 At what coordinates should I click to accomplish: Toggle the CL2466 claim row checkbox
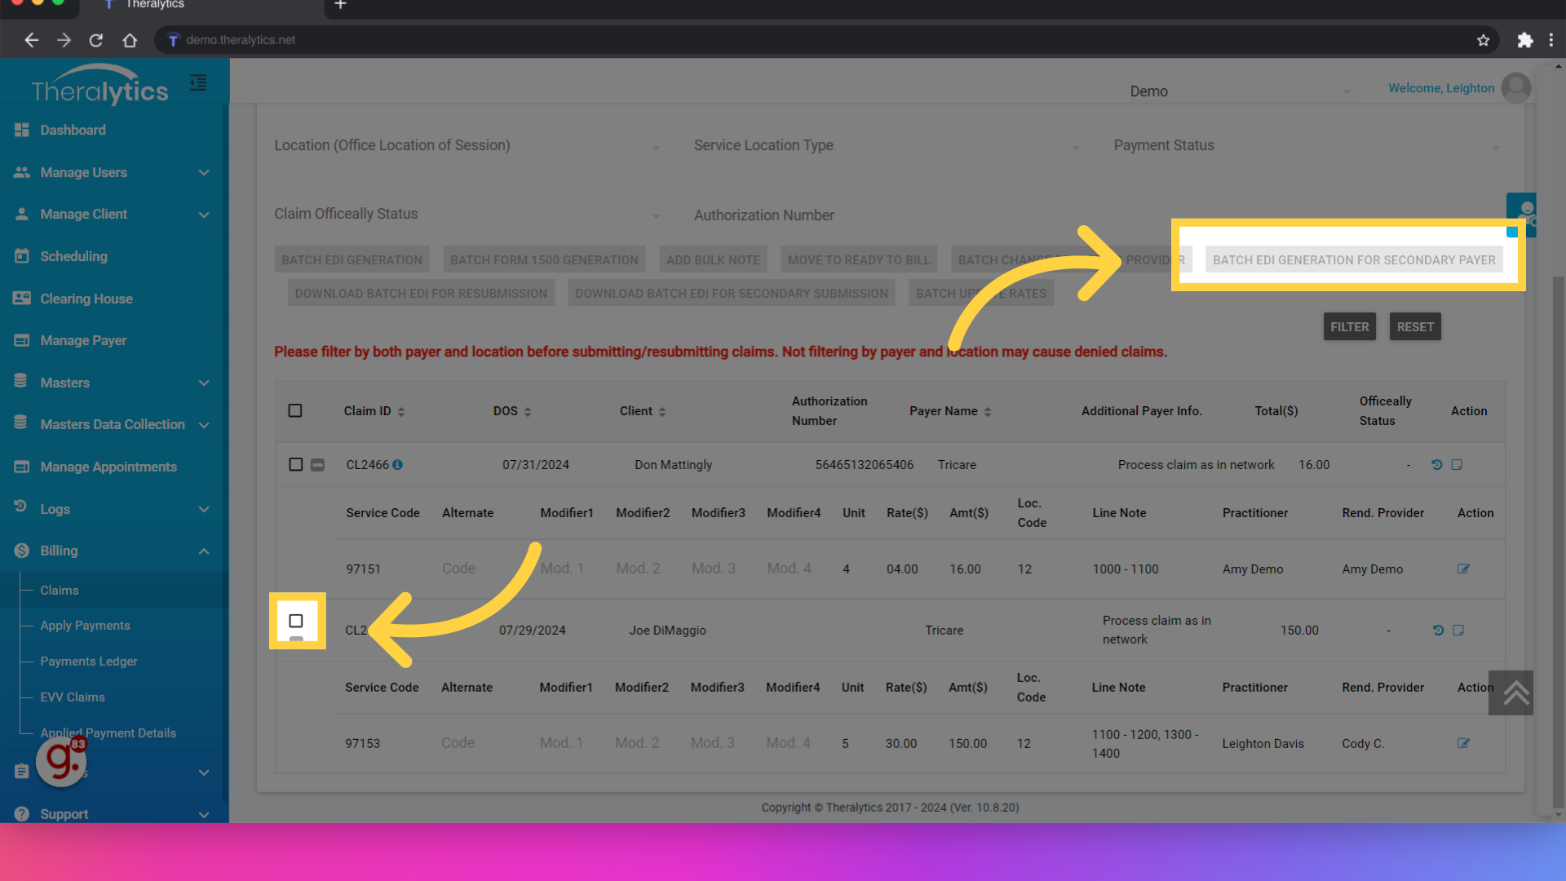(294, 465)
